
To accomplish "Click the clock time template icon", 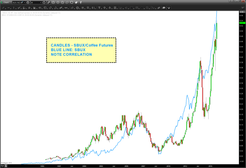I will tap(44, 3).
